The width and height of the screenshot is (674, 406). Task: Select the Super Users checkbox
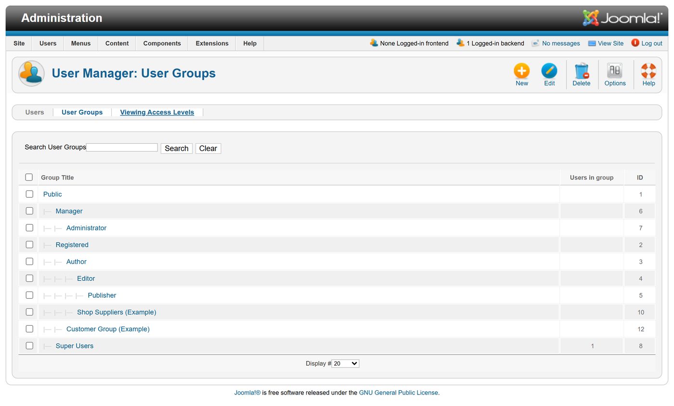tap(29, 345)
